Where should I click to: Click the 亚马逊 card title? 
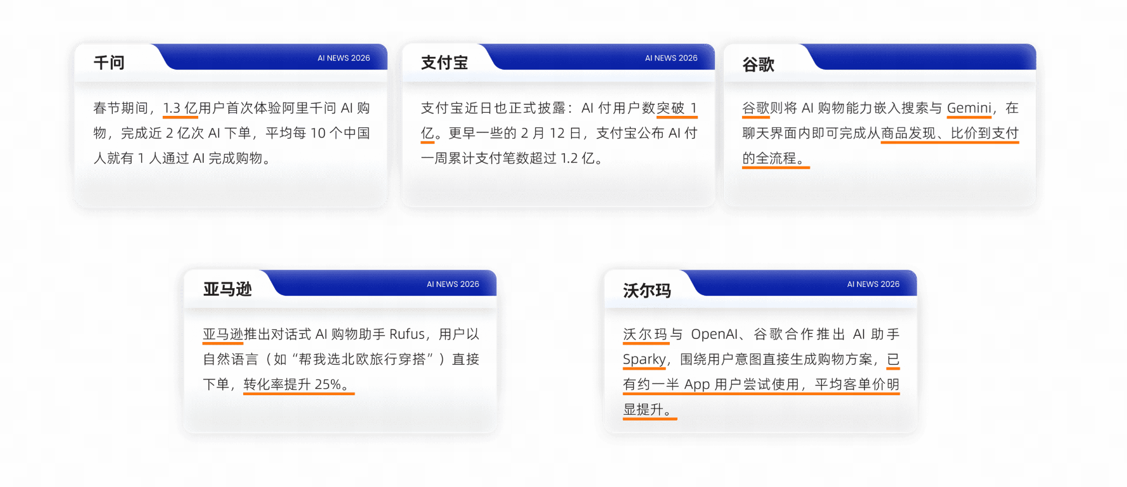[x=227, y=289]
